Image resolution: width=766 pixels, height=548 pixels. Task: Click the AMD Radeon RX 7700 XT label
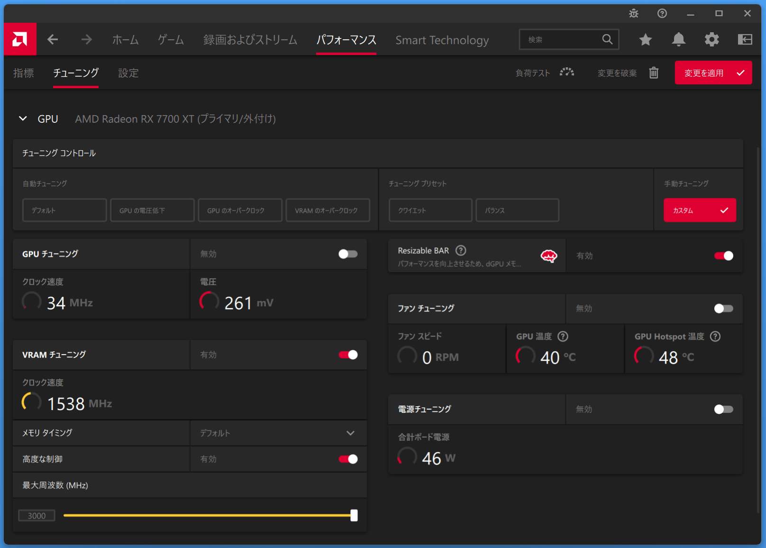point(175,119)
